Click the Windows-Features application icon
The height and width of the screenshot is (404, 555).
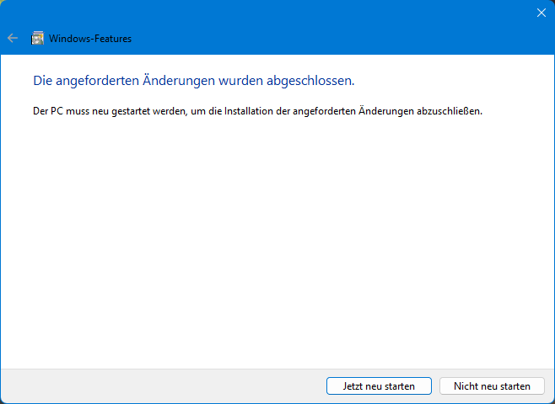tap(37, 38)
